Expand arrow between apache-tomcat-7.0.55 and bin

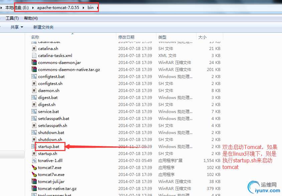tap(84, 8)
